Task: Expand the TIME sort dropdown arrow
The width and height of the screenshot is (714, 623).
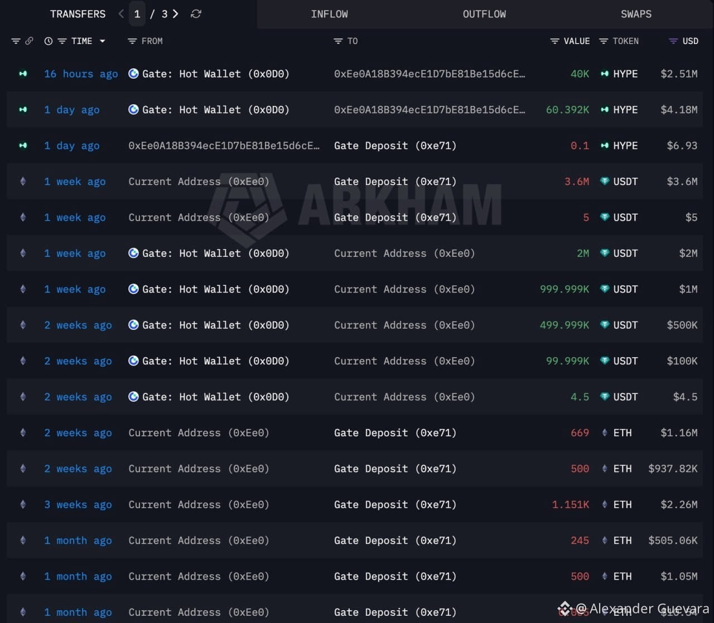Action: click(102, 41)
